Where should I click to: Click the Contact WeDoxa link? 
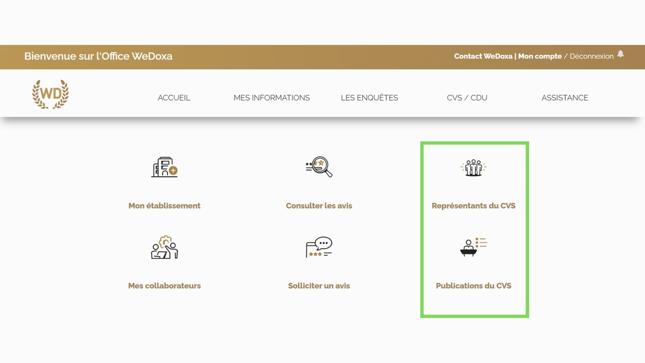(483, 56)
